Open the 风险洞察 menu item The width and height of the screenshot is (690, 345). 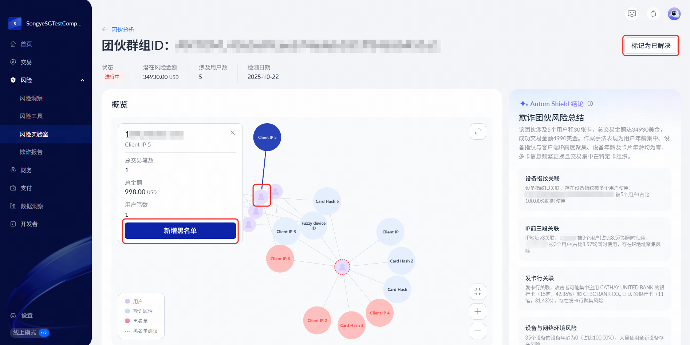pos(31,98)
